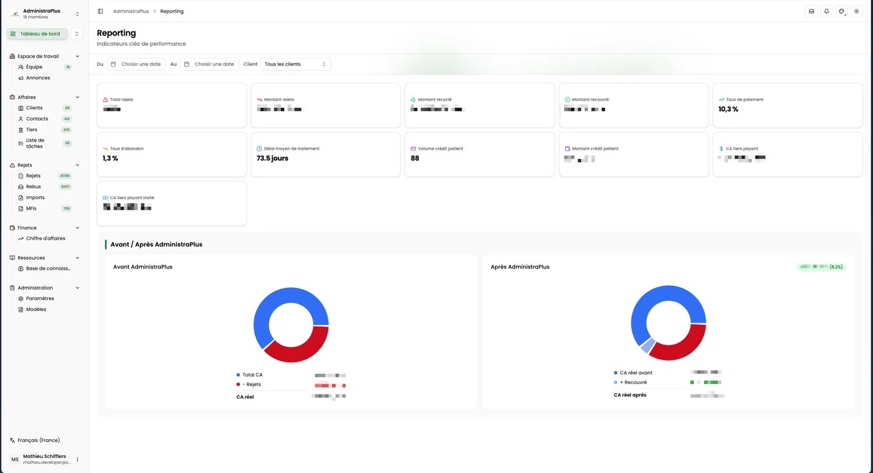The height and width of the screenshot is (473, 873).
Task: Toggle the sidebar panel icon
Action: [x=100, y=11]
